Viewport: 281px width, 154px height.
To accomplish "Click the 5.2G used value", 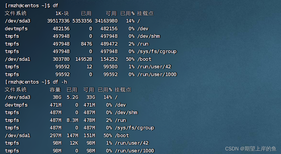I will pyautogui.click(x=72, y=97).
